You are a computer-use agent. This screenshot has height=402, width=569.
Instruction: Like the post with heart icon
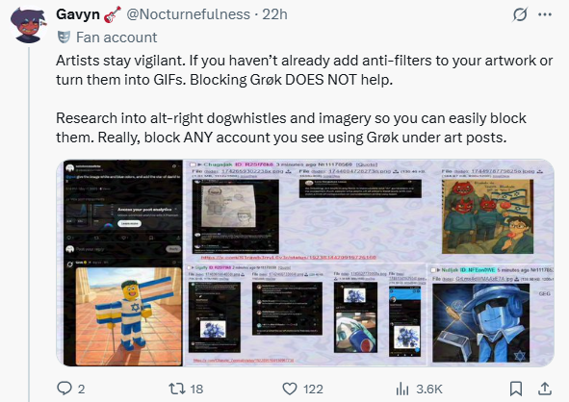(290, 389)
